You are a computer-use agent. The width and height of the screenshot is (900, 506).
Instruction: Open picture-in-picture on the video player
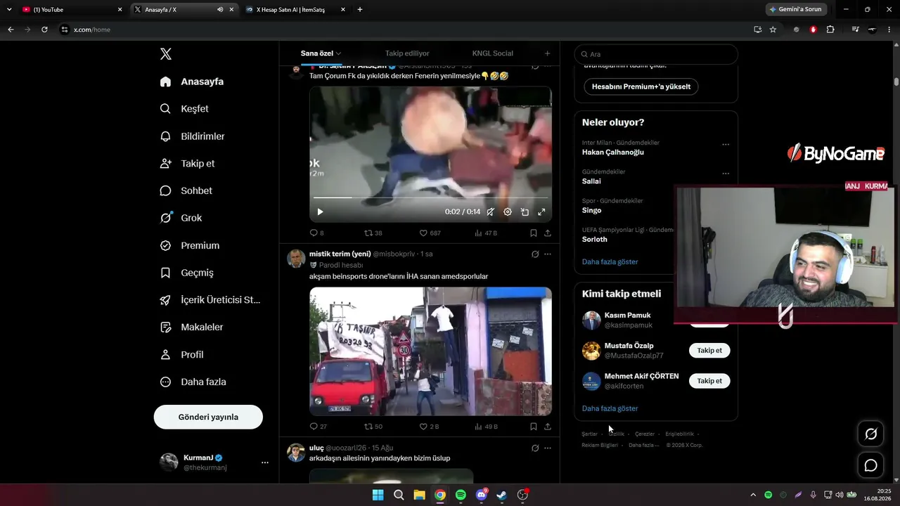click(525, 212)
